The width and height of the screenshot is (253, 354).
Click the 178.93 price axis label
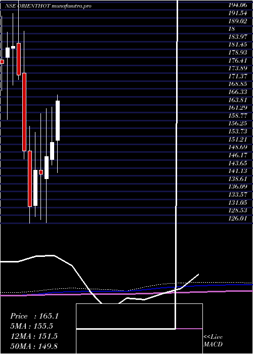coord(238,53)
